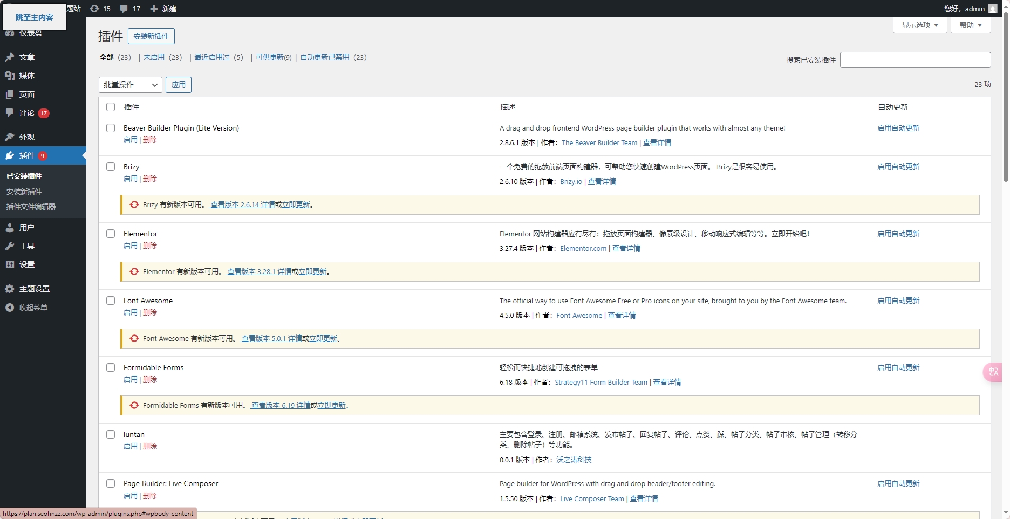
Task: Open the 批量操作 bulk actions dropdown
Action: click(x=130, y=85)
